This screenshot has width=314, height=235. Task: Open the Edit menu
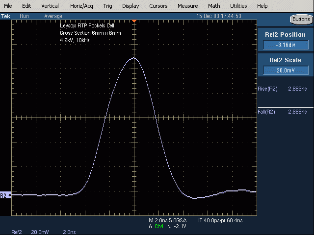pos(26,6)
